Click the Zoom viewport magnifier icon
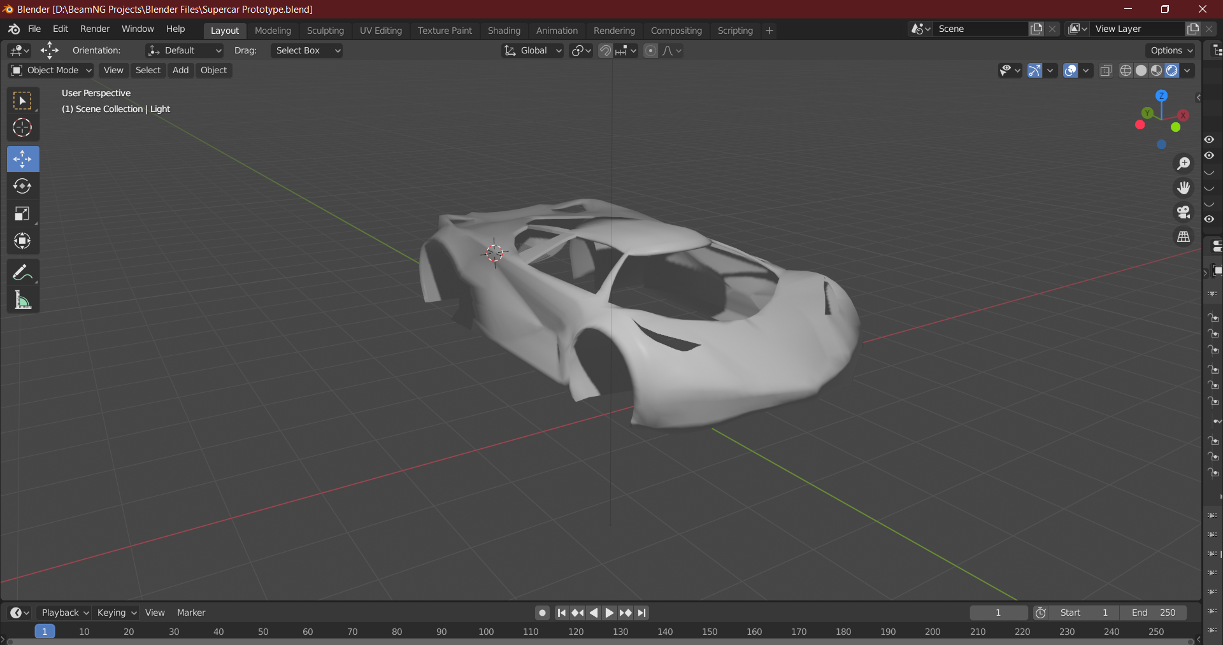The width and height of the screenshot is (1223, 645). pyautogui.click(x=1184, y=164)
